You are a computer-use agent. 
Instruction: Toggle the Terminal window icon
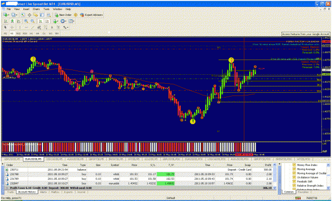click(x=42, y=15)
